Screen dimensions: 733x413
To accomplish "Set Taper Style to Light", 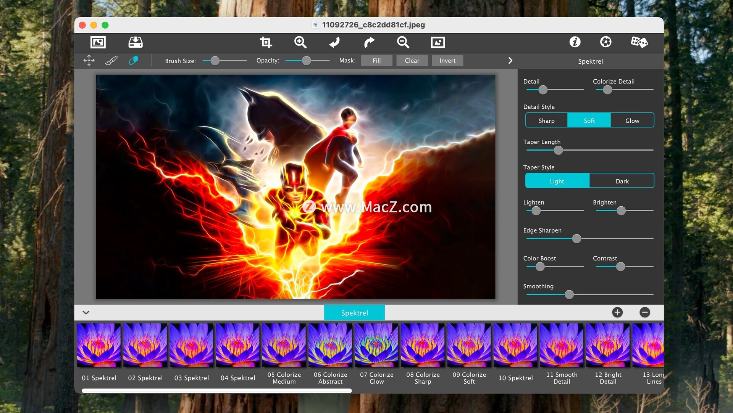I will pos(557,181).
